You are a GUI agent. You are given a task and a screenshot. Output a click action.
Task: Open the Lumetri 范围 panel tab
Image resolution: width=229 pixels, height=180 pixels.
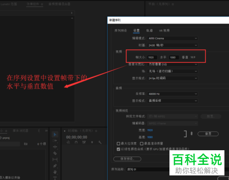(x=9, y=4)
